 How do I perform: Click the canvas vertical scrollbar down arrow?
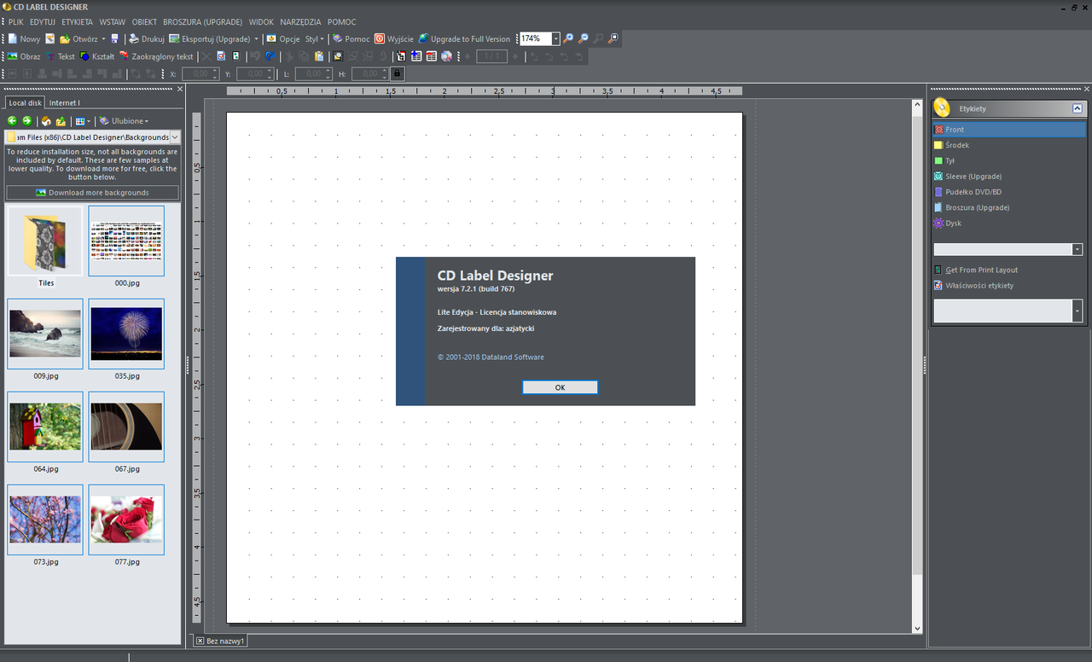click(x=918, y=628)
